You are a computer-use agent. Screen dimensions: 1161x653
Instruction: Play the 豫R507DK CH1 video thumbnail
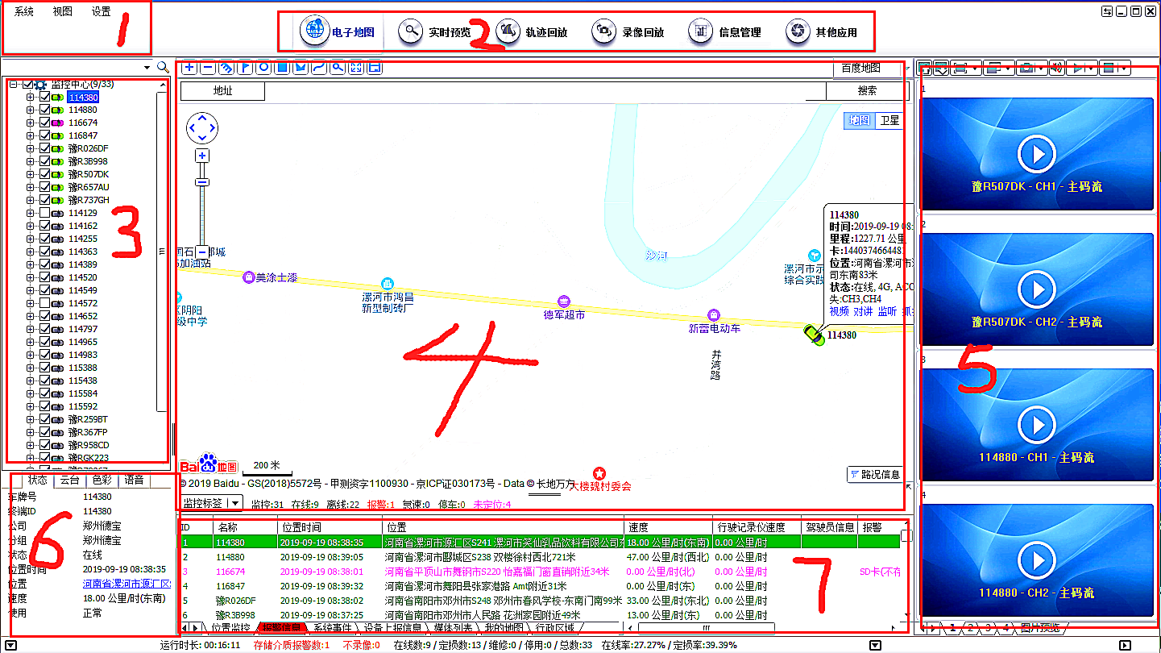[1036, 154]
